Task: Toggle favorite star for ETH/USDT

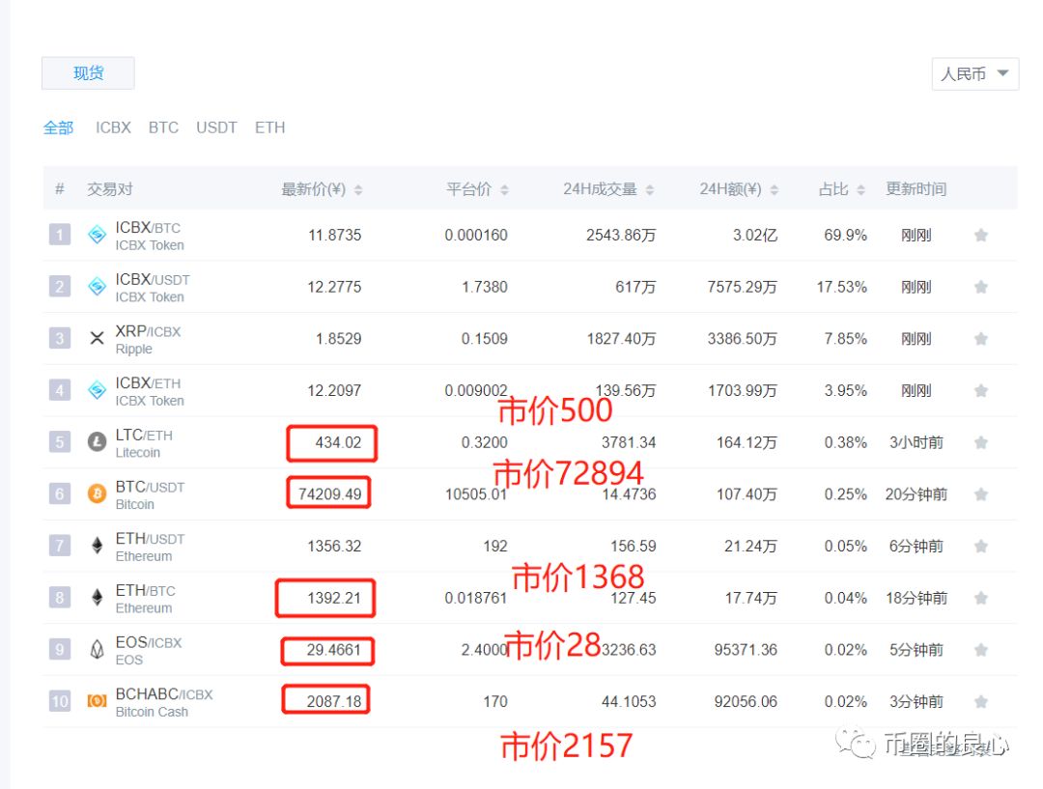Action: (x=980, y=547)
